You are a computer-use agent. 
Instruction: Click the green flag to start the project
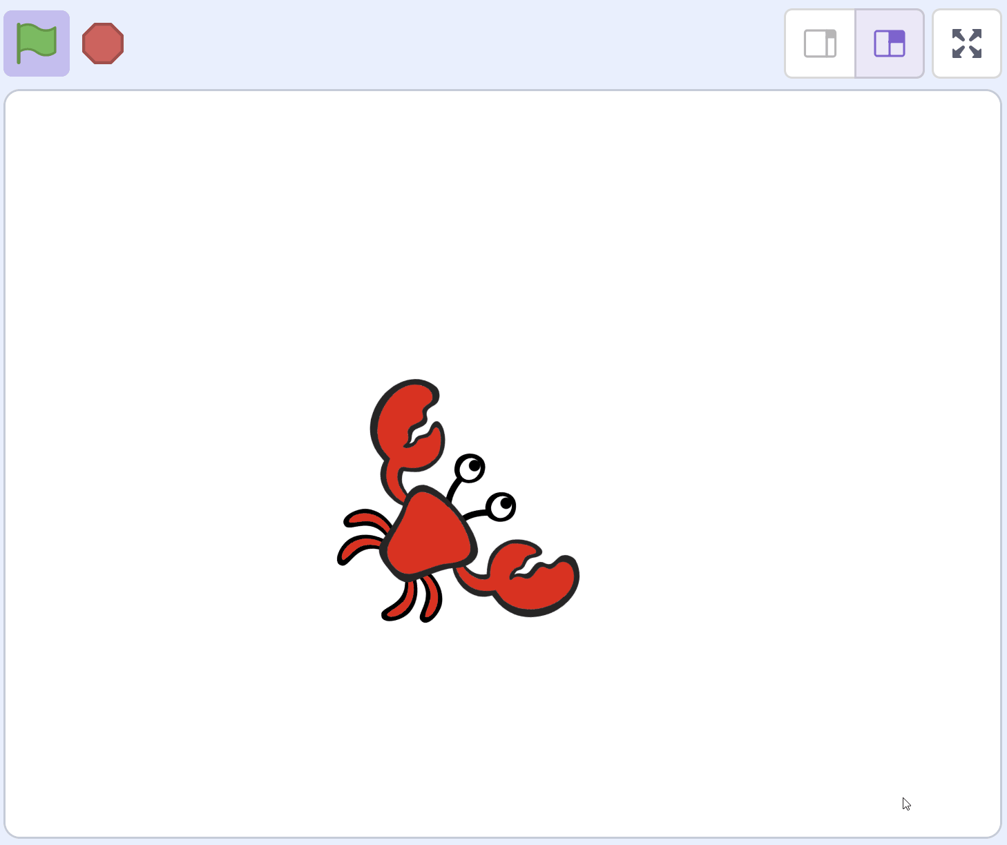[37, 43]
